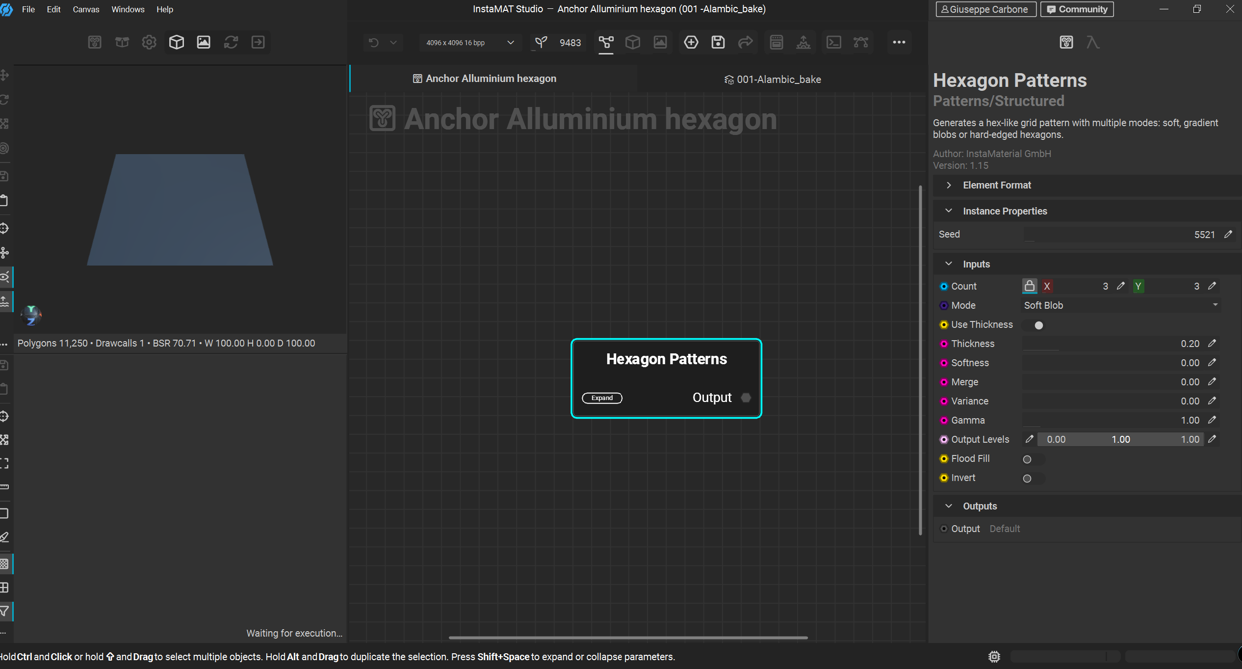1242x669 pixels.
Task: Click the seed sprout icon next to 9483
Action: click(541, 43)
